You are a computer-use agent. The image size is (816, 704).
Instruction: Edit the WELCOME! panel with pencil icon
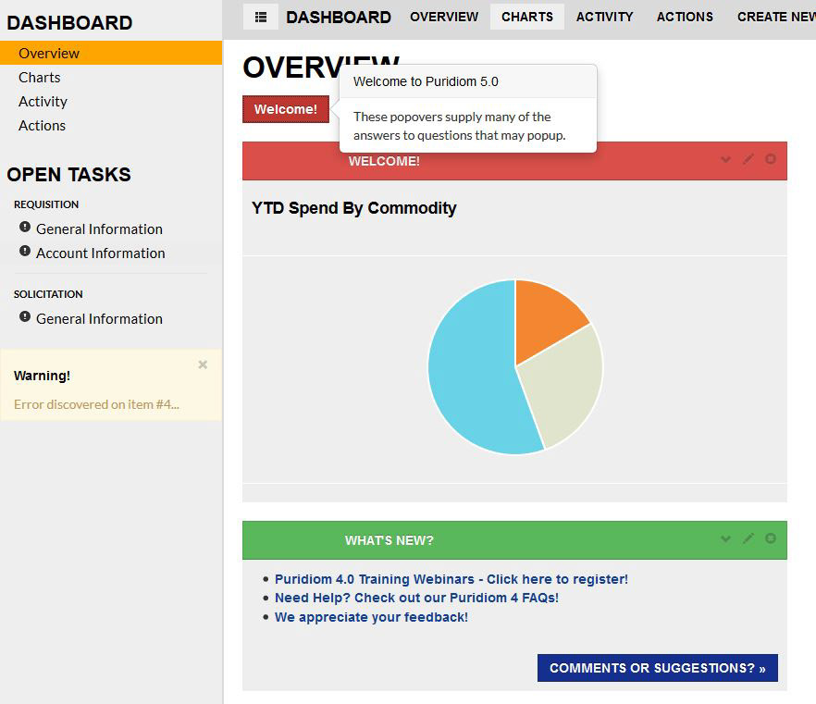[x=748, y=159]
